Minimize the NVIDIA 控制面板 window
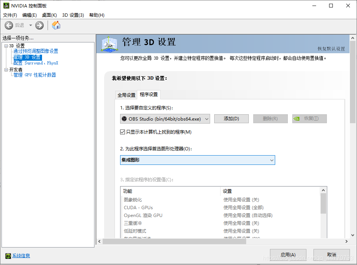The height and width of the screenshot is (265, 357). coord(315,6)
